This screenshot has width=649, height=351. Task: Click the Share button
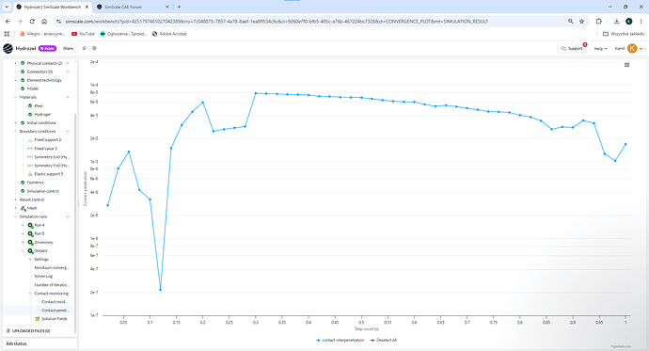coord(68,48)
